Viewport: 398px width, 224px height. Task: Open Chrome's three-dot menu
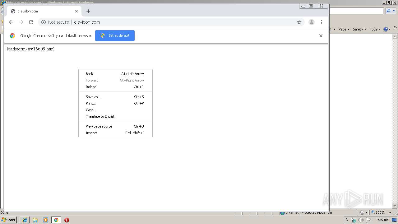click(322, 22)
